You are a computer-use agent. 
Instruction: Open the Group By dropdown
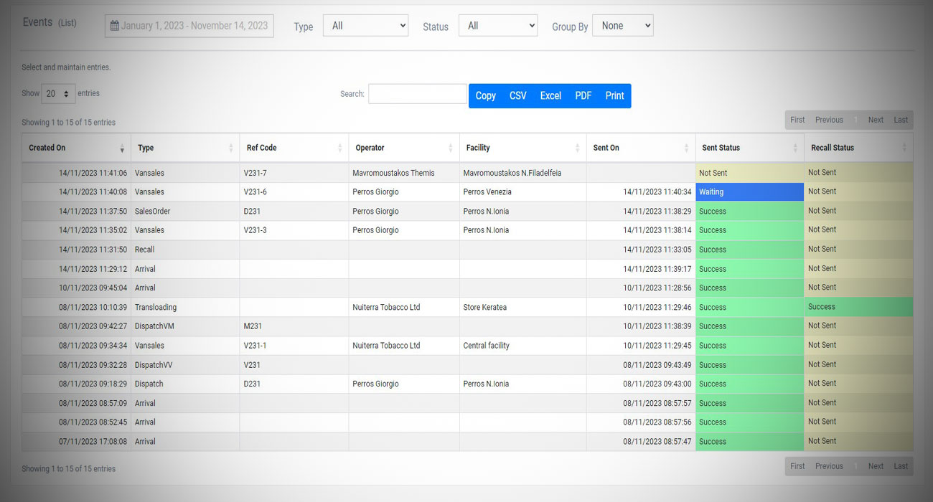click(623, 26)
